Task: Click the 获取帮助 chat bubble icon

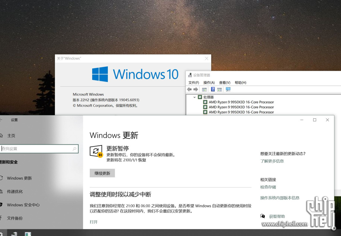Action: pos(263,216)
